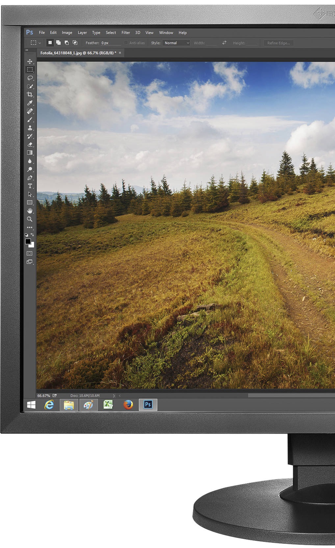The width and height of the screenshot is (335, 548).
Task: Click the Refine Edge button
Action: click(x=278, y=43)
